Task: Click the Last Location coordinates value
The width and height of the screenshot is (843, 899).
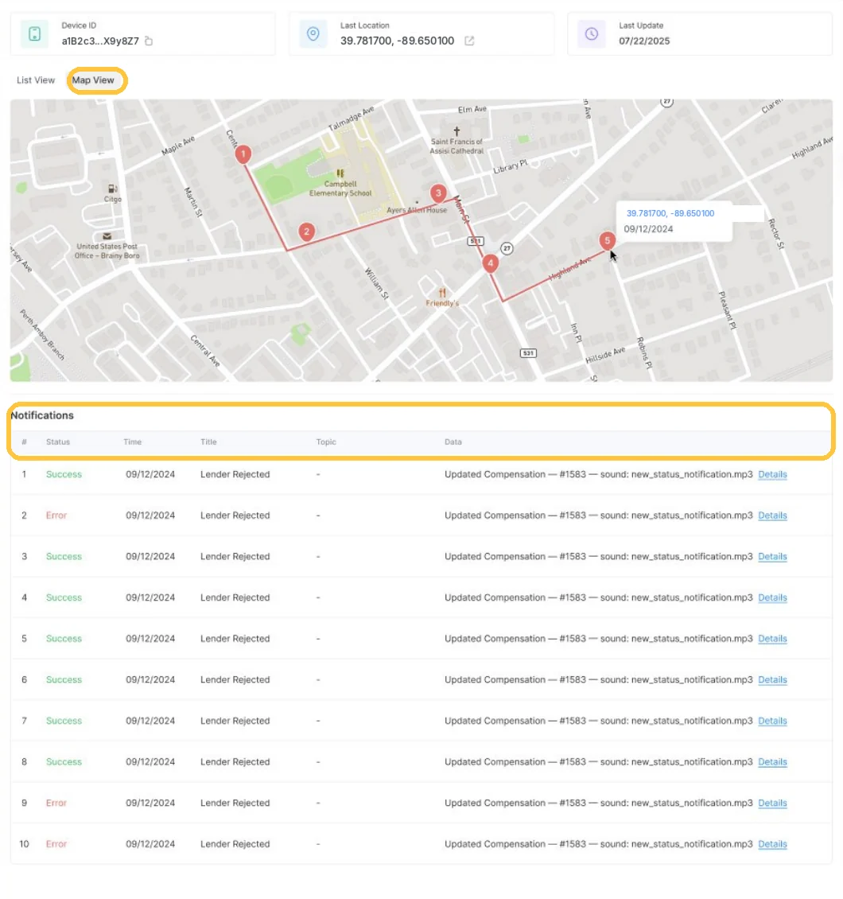Action: pyautogui.click(x=397, y=41)
